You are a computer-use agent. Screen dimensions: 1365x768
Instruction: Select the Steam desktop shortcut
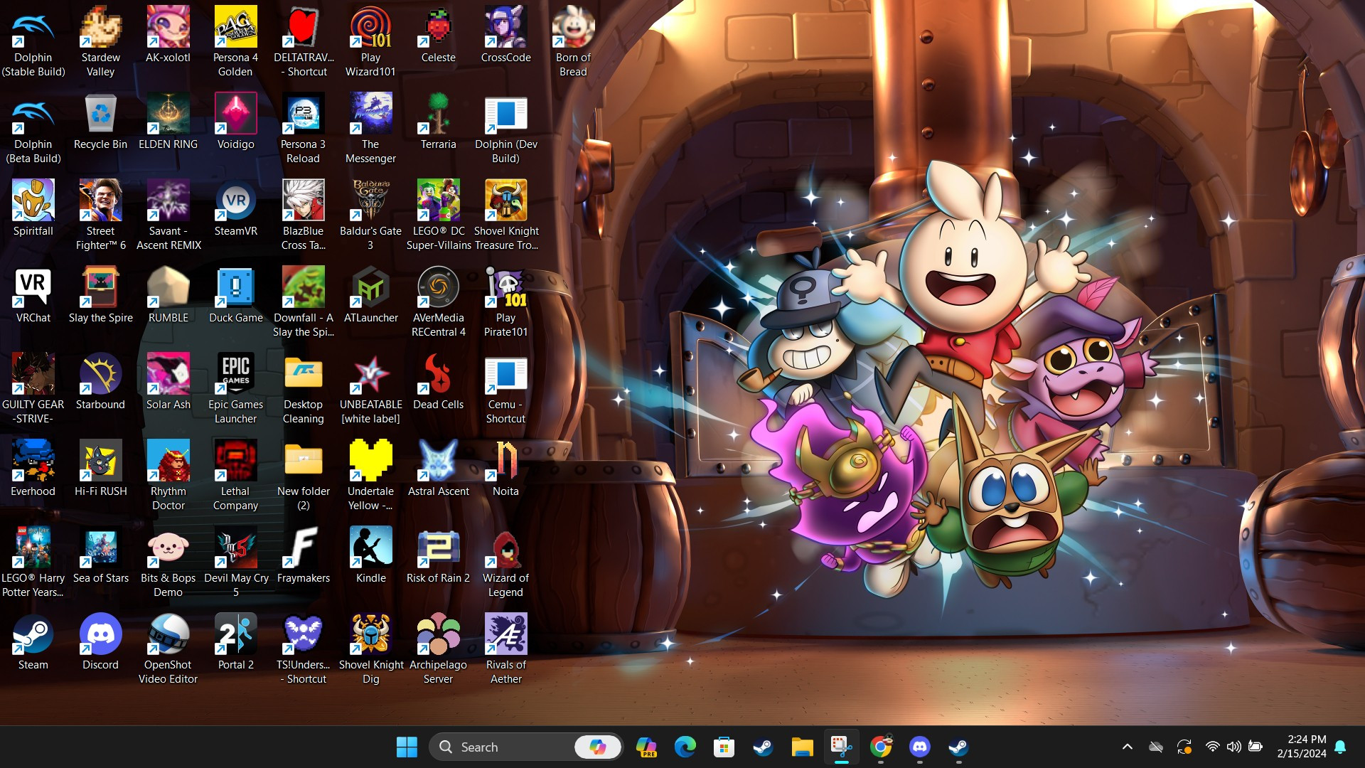[33, 641]
